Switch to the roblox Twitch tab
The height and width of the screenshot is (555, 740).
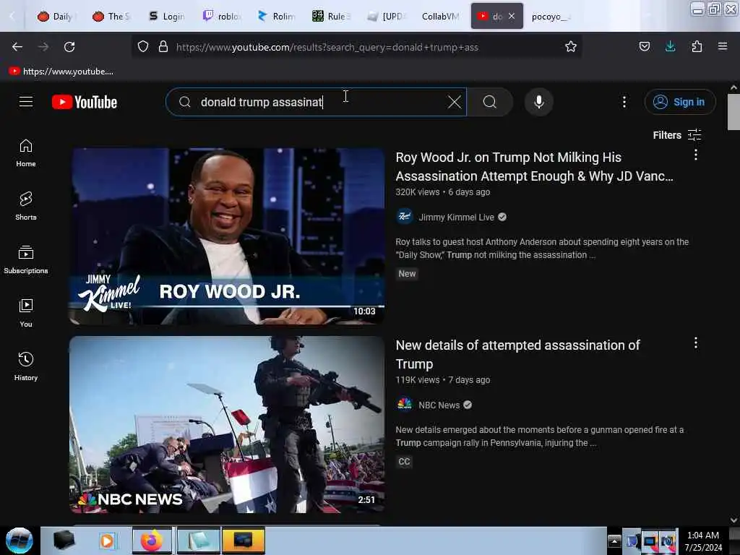point(222,17)
